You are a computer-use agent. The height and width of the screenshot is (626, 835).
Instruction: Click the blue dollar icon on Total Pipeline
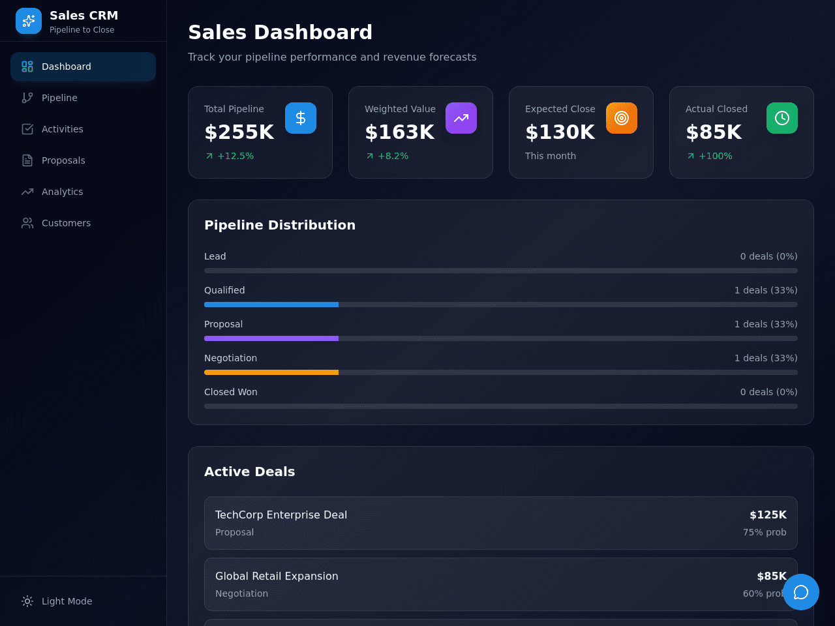coord(301,118)
